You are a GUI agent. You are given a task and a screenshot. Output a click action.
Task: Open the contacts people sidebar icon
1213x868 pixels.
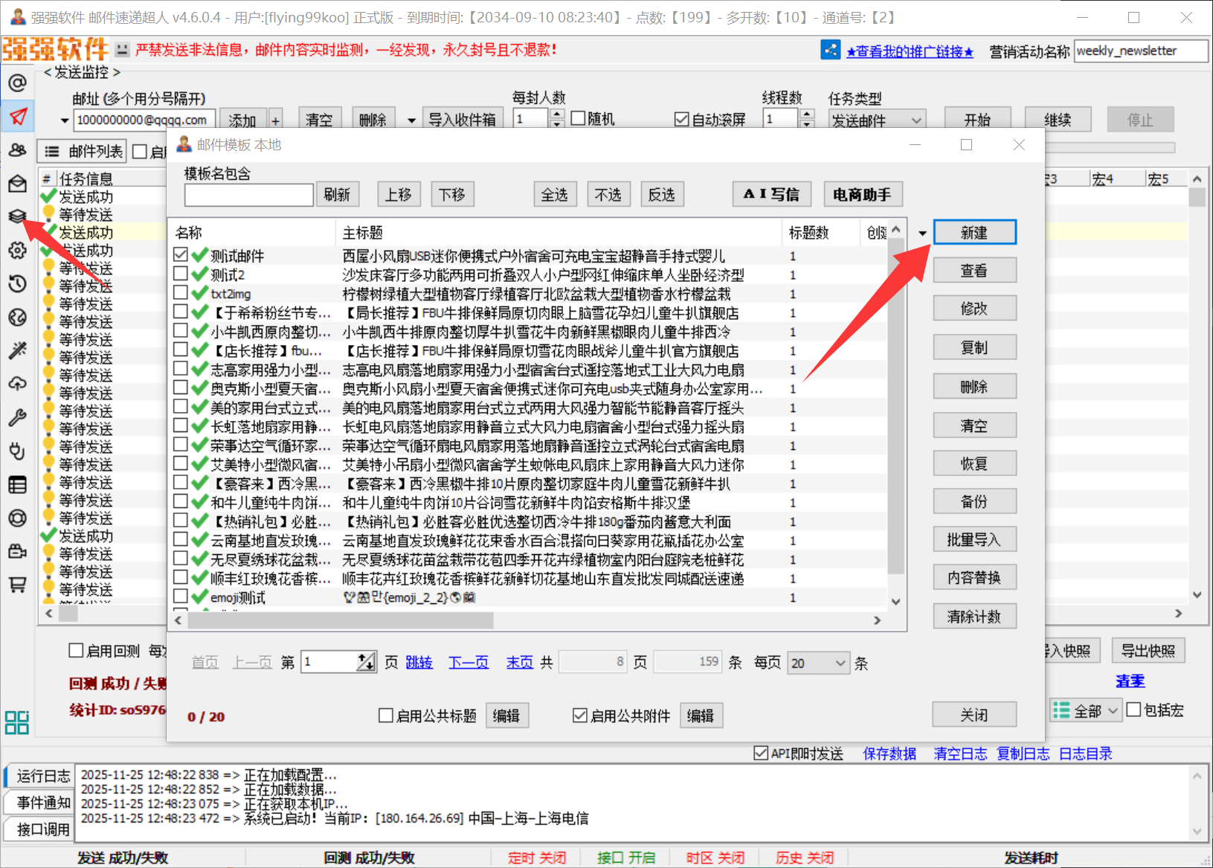pos(17,150)
